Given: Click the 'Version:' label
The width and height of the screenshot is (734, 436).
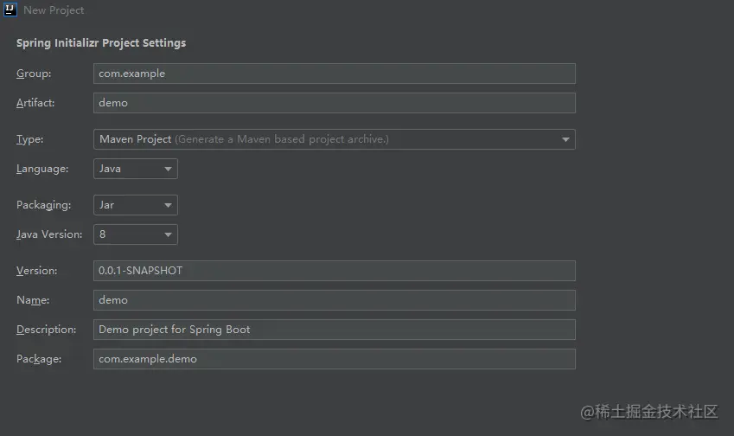Looking at the screenshot, I should [37, 271].
